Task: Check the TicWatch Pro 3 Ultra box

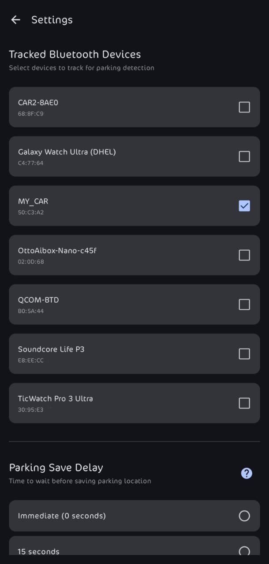Action: (244, 403)
